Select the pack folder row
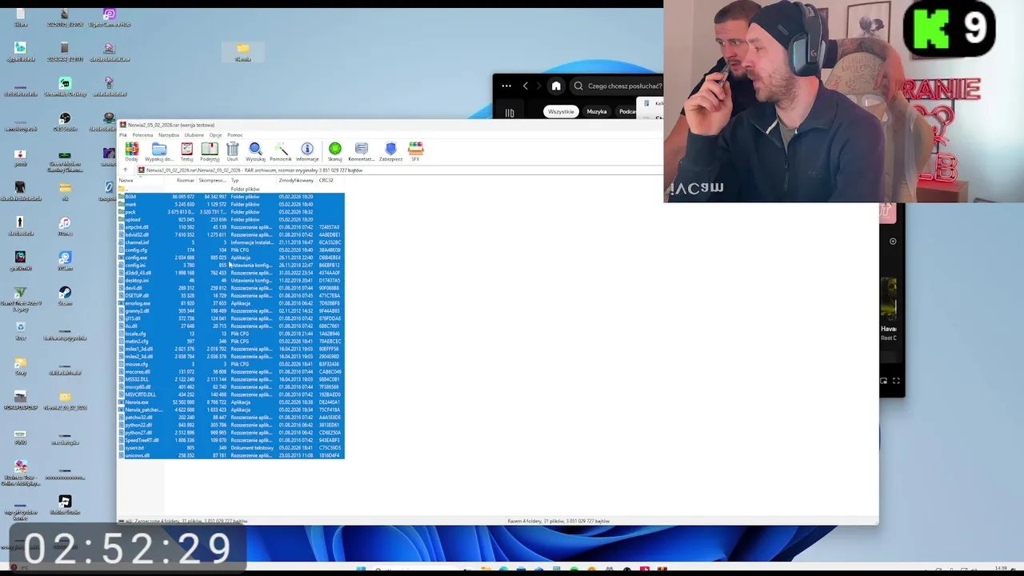Image resolution: width=1024 pixels, height=576 pixels. 231,212
